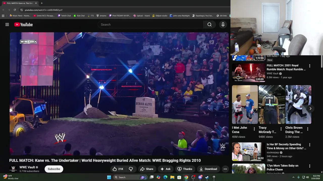Open the bih links bookmark

(222, 16)
